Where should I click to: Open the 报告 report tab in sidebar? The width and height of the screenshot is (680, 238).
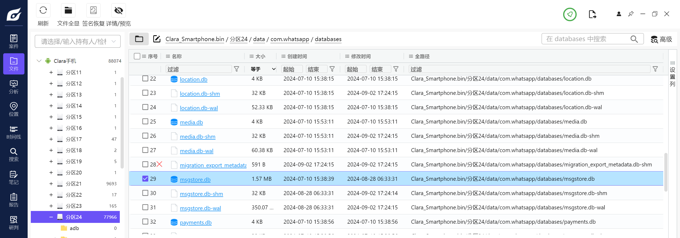click(x=14, y=200)
